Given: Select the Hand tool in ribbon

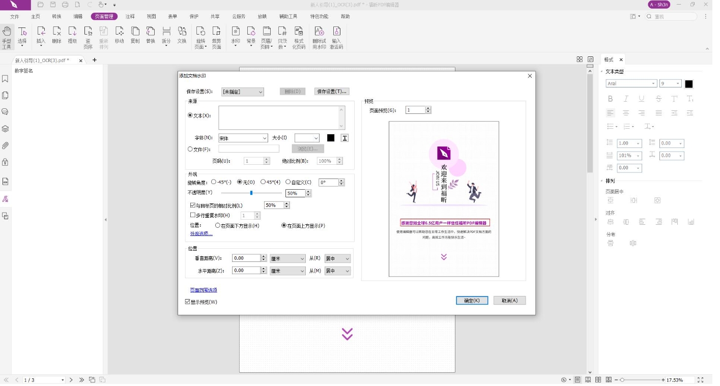Looking at the screenshot, I should pyautogui.click(x=7, y=37).
